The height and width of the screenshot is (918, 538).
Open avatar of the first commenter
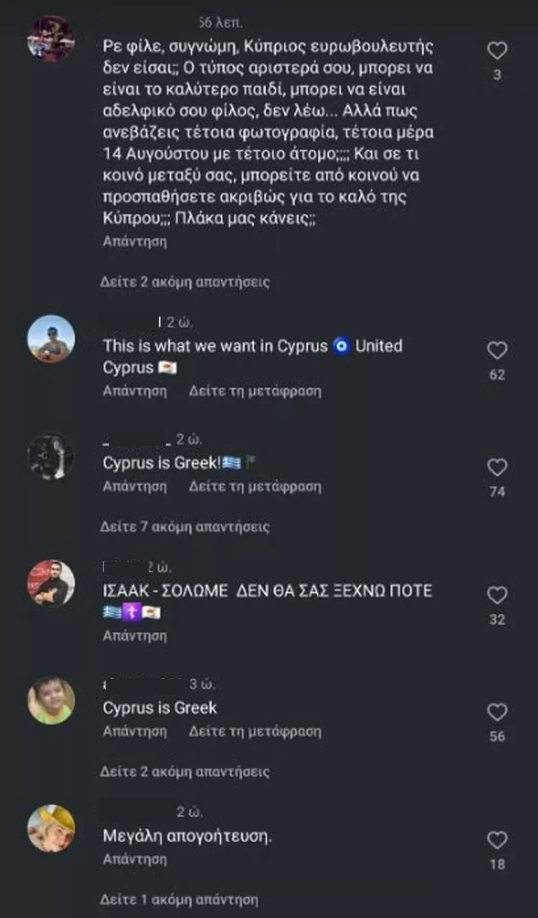point(51,39)
